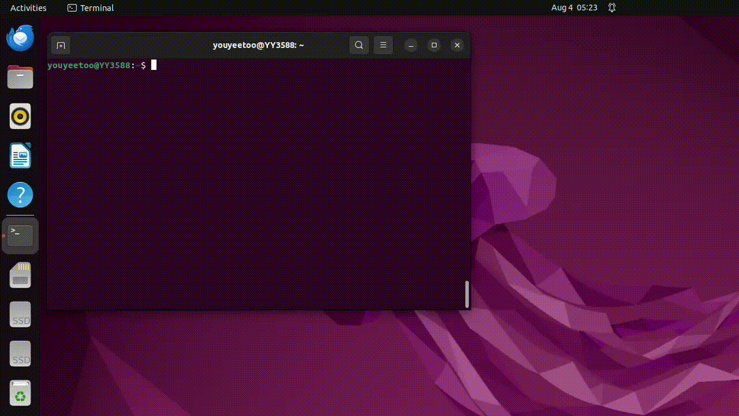Close the youyeetoo@YY3588 terminal window
This screenshot has height=416, width=739.
pos(457,45)
